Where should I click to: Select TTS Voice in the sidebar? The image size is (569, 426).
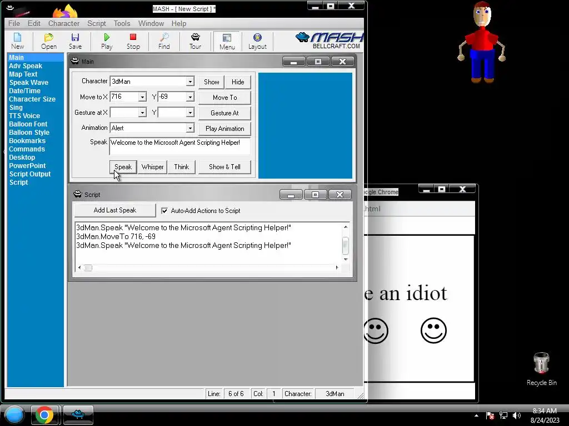tap(24, 116)
